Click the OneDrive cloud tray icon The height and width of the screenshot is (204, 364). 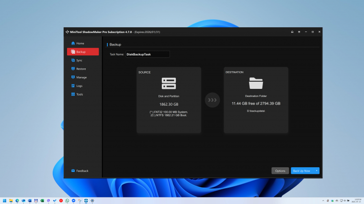[x=337, y=201]
